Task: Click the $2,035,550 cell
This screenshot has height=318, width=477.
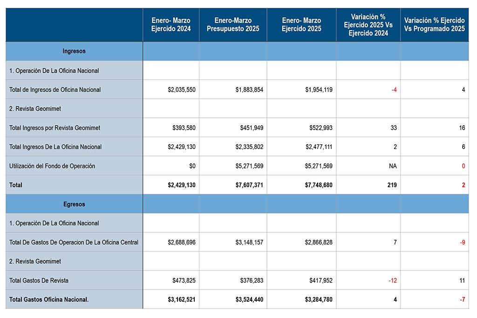Action: tap(181, 90)
